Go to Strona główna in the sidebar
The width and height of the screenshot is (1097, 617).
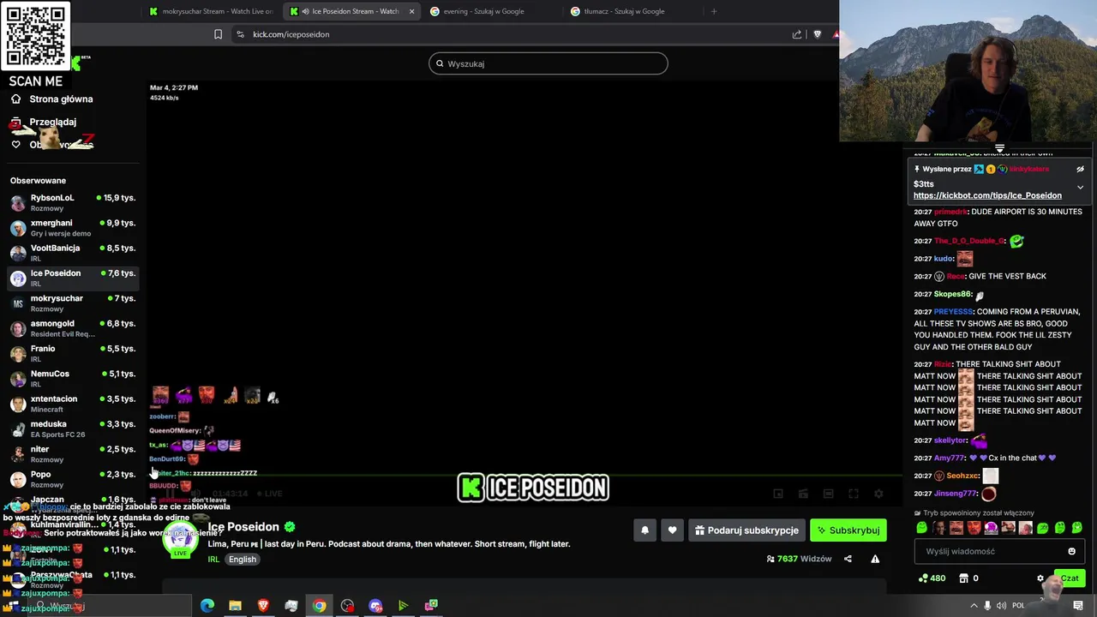pos(51,99)
